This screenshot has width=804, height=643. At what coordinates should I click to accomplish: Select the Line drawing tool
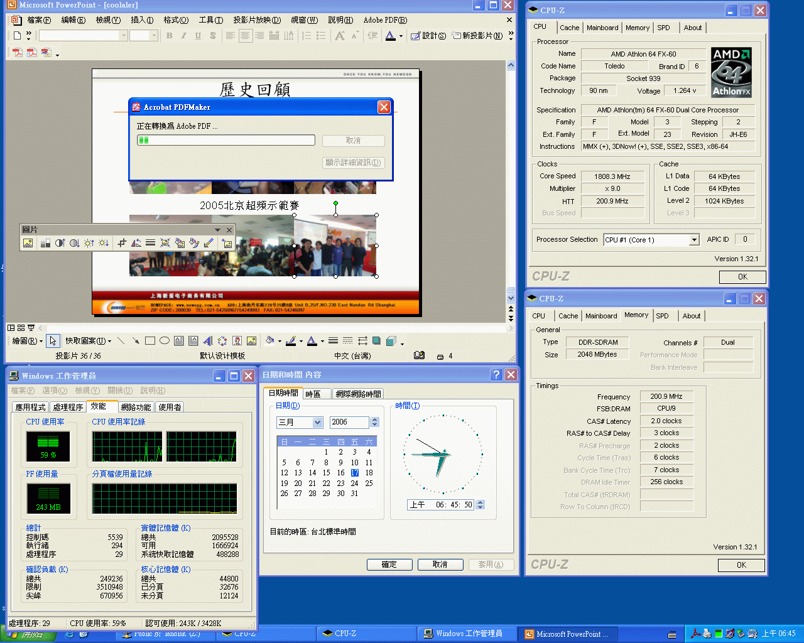pos(121,341)
